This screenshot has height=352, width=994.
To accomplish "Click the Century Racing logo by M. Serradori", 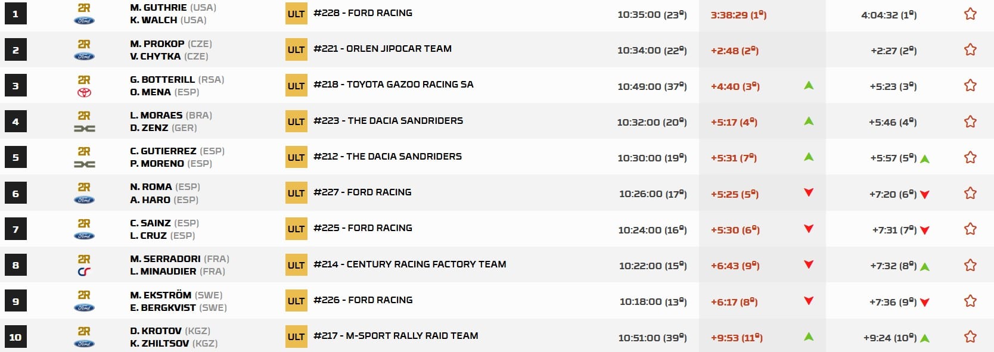I will (84, 272).
